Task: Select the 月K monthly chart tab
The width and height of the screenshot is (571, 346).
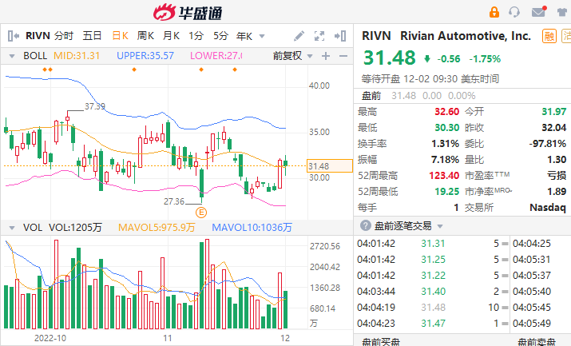Action: click(171, 36)
